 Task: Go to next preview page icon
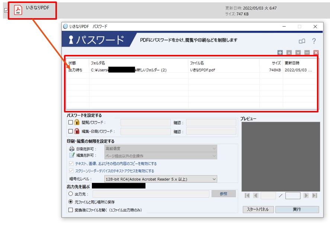(x=306, y=196)
